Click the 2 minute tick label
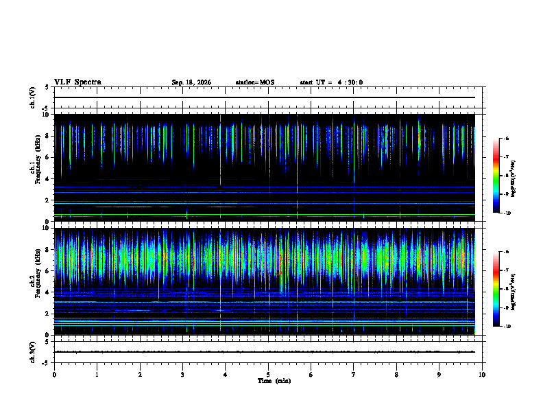 click(140, 375)
